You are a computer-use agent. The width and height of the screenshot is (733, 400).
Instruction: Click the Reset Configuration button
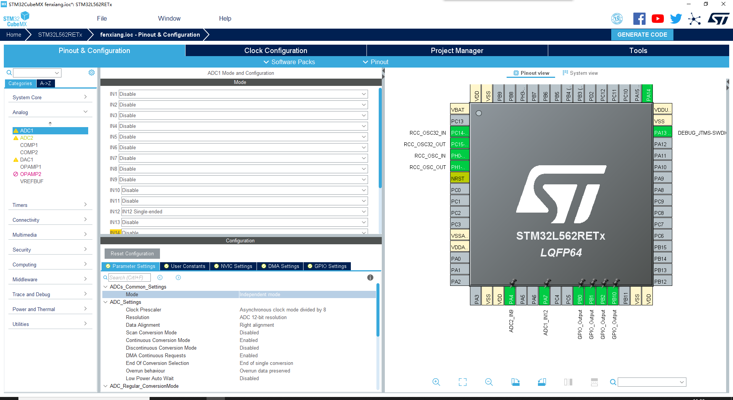point(132,253)
